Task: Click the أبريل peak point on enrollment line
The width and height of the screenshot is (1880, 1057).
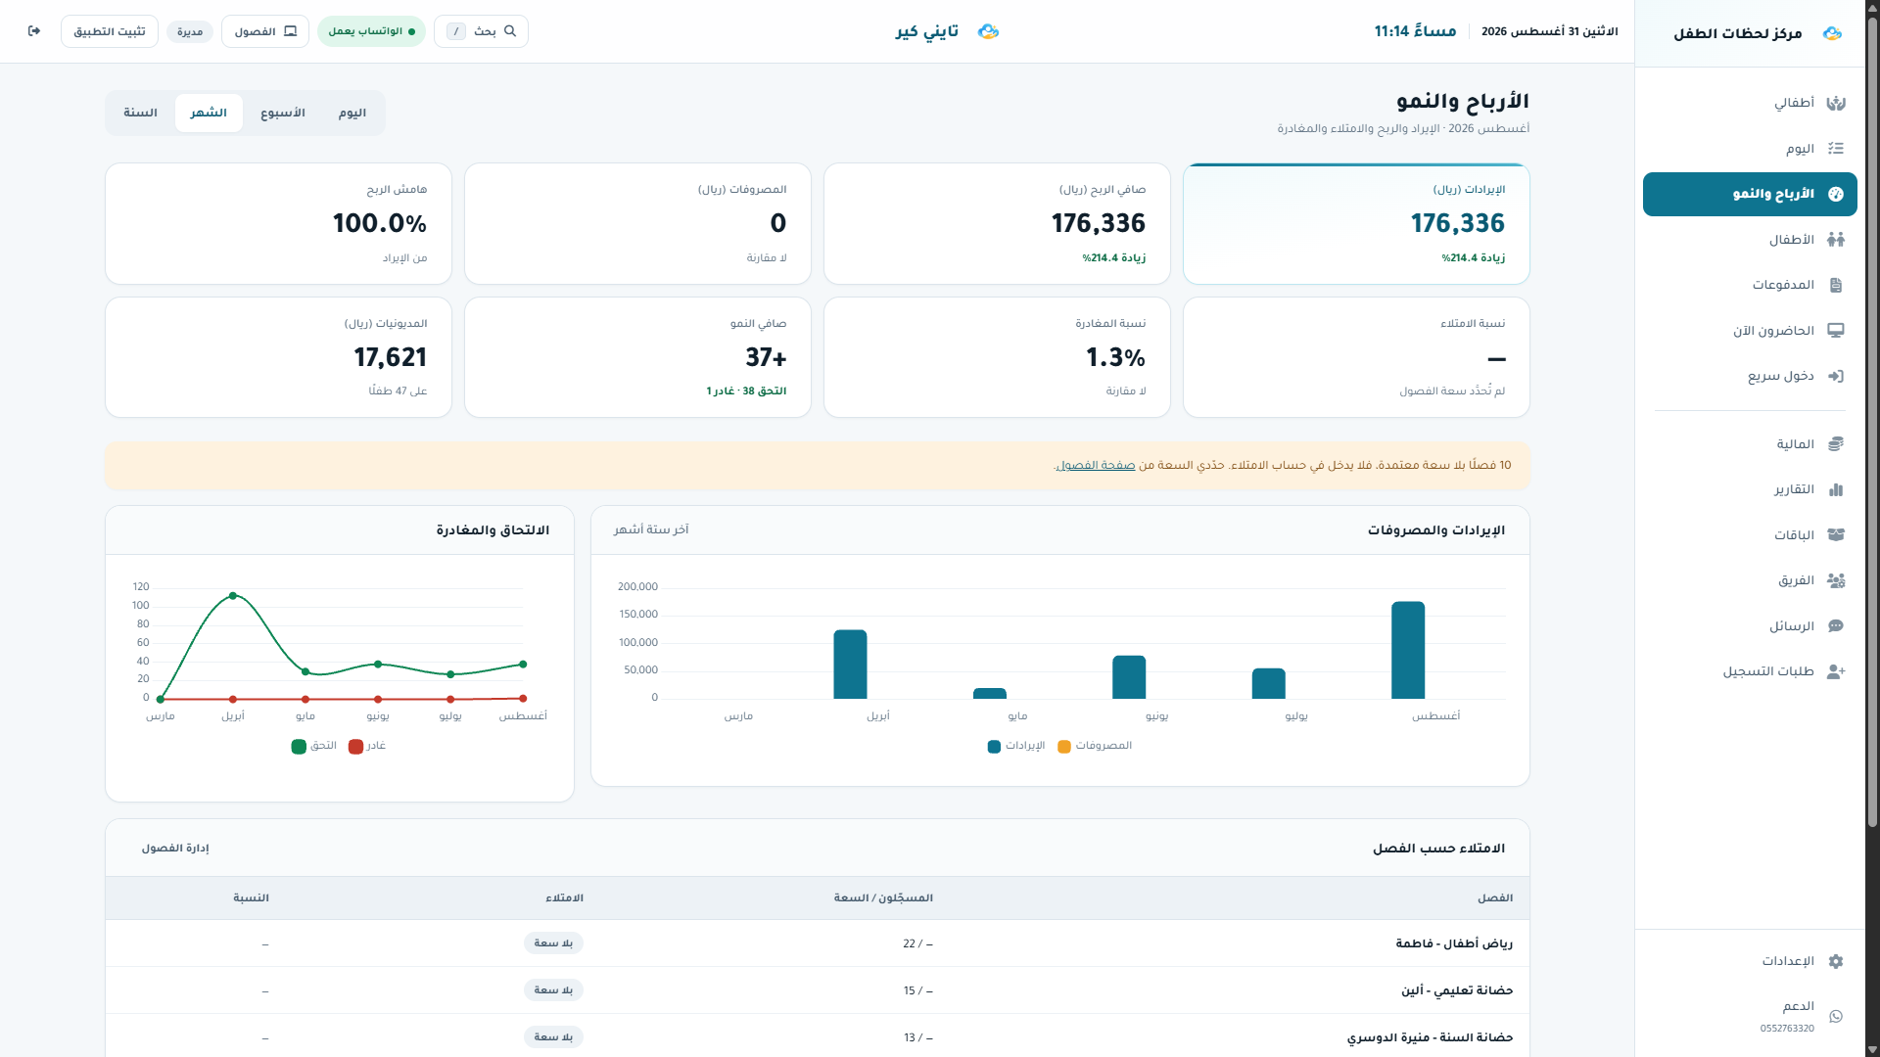Action: [233, 596]
